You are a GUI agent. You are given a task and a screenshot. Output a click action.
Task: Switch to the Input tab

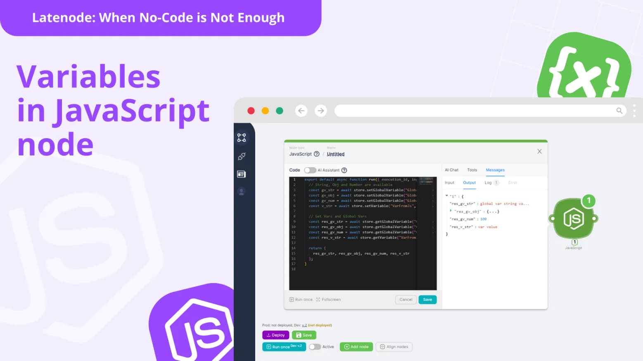click(x=449, y=183)
